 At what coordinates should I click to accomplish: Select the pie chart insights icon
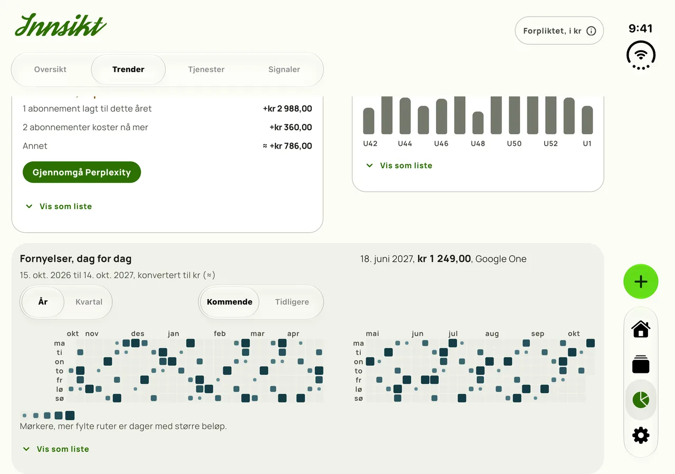(641, 400)
